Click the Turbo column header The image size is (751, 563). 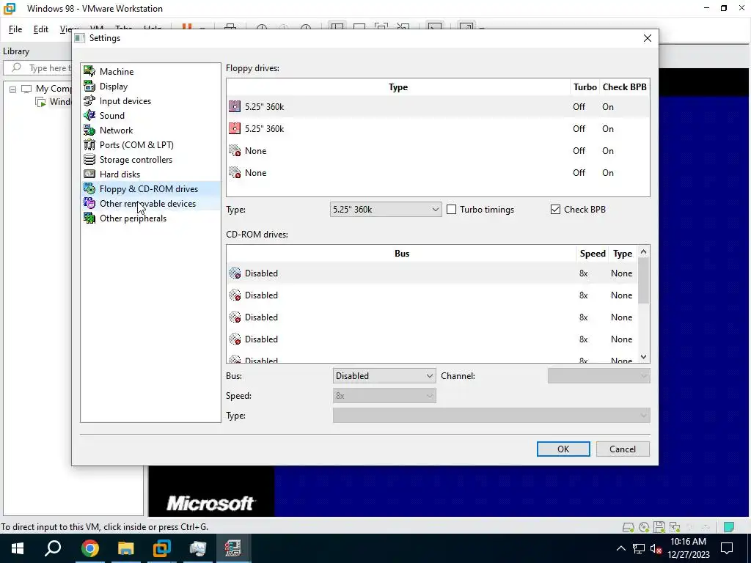click(x=585, y=87)
